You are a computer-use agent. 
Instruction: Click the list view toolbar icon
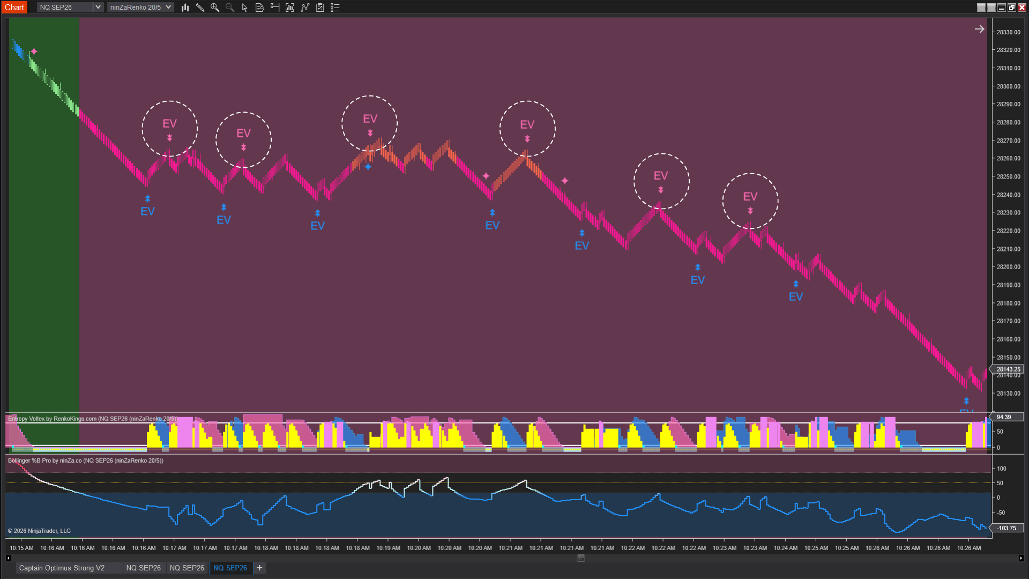tap(335, 8)
